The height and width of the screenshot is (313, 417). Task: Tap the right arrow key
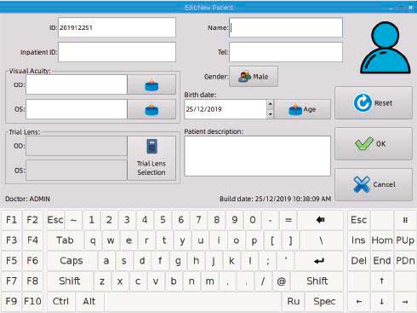pyautogui.click(x=405, y=301)
